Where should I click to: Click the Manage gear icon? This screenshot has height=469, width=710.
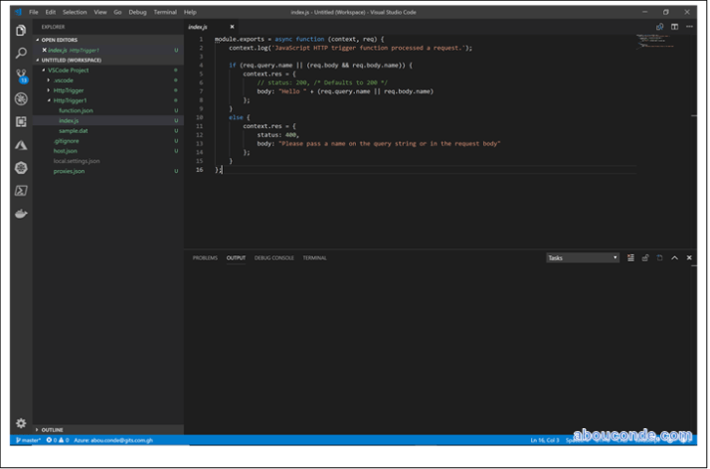coord(21,422)
